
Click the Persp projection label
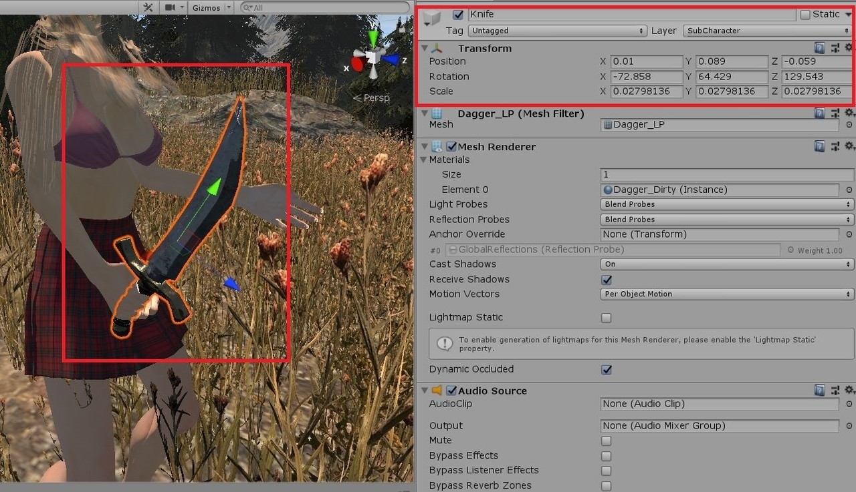376,98
